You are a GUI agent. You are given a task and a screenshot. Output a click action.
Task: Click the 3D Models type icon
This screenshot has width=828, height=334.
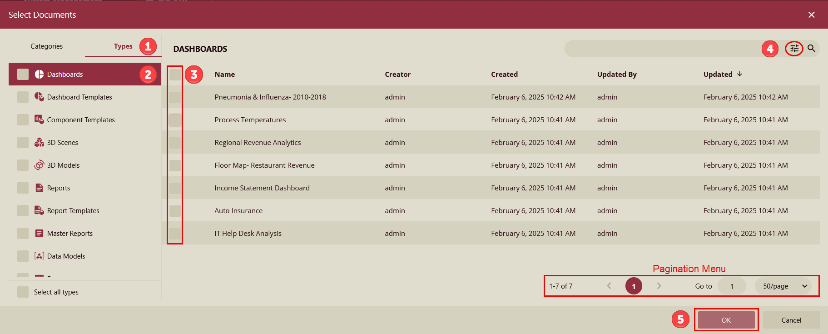pos(39,165)
